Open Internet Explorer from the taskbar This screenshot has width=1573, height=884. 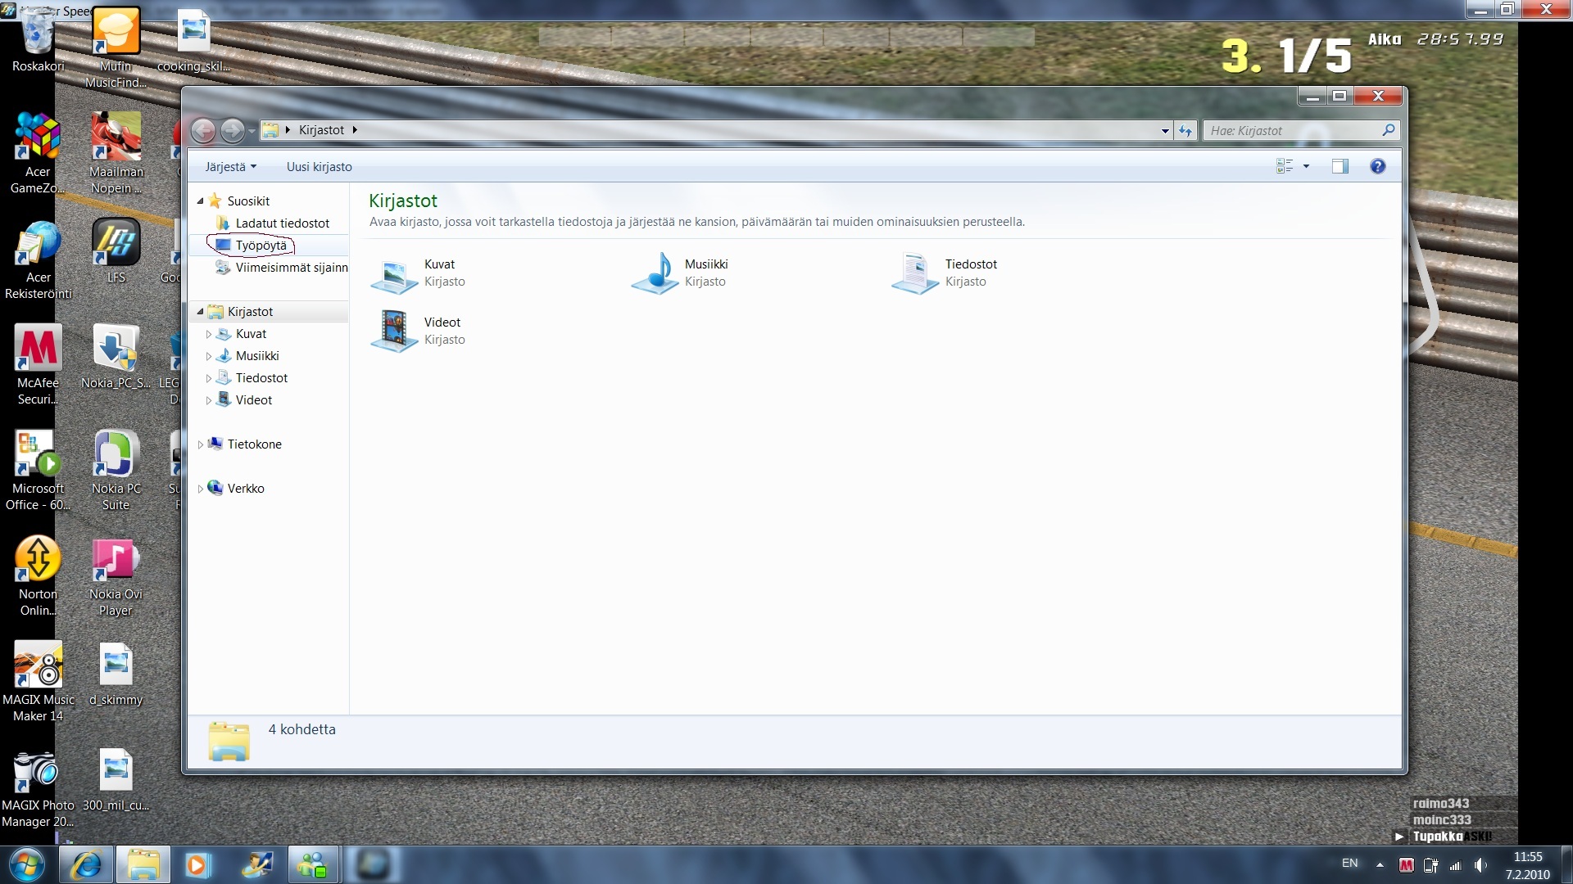coord(86,865)
